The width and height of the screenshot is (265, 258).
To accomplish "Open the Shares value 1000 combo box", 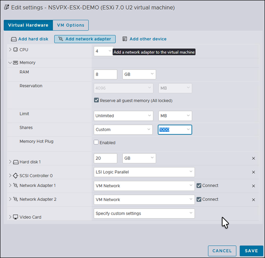I will pos(175,130).
